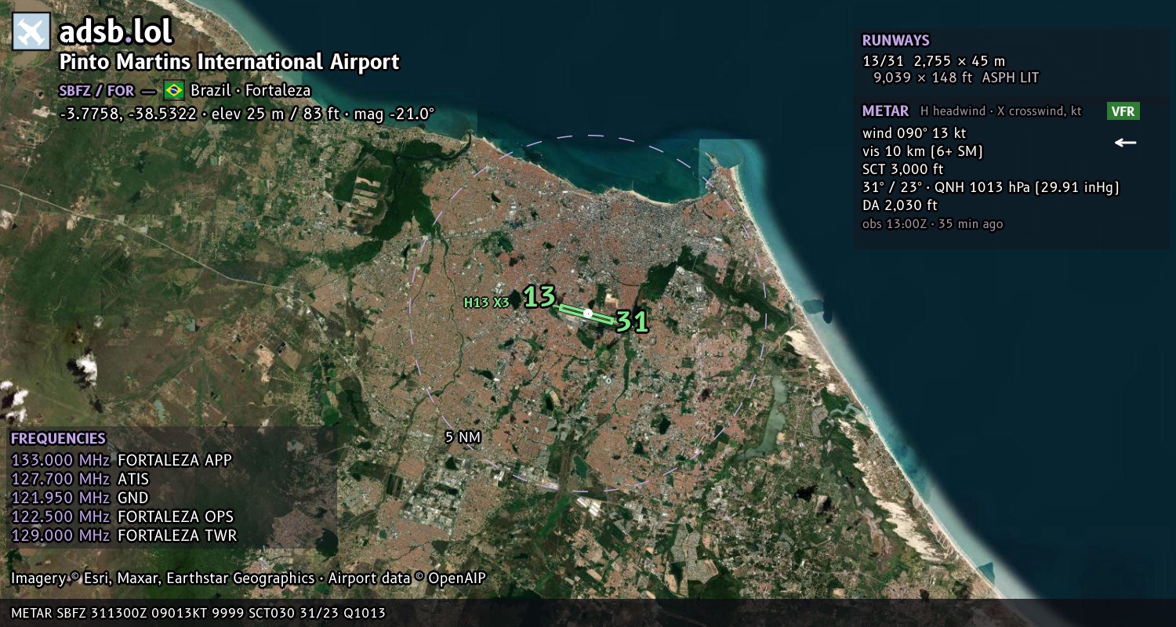Image resolution: width=1176 pixels, height=627 pixels.
Task: Click the white wind direction arrow
Action: coord(1126,143)
